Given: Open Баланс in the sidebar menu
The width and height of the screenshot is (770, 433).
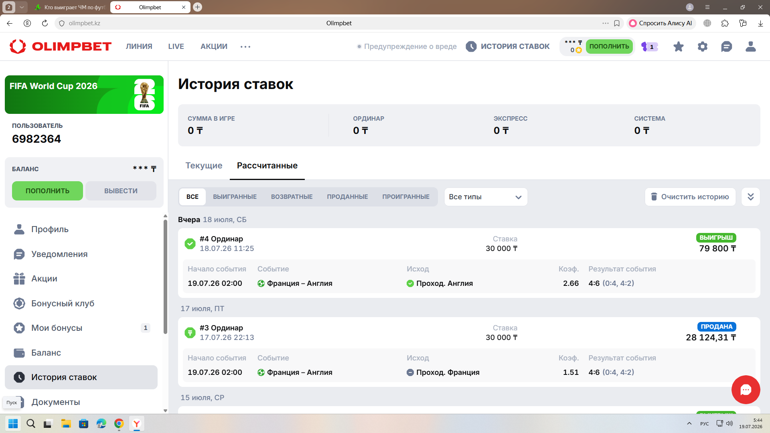Looking at the screenshot, I should coord(81,353).
